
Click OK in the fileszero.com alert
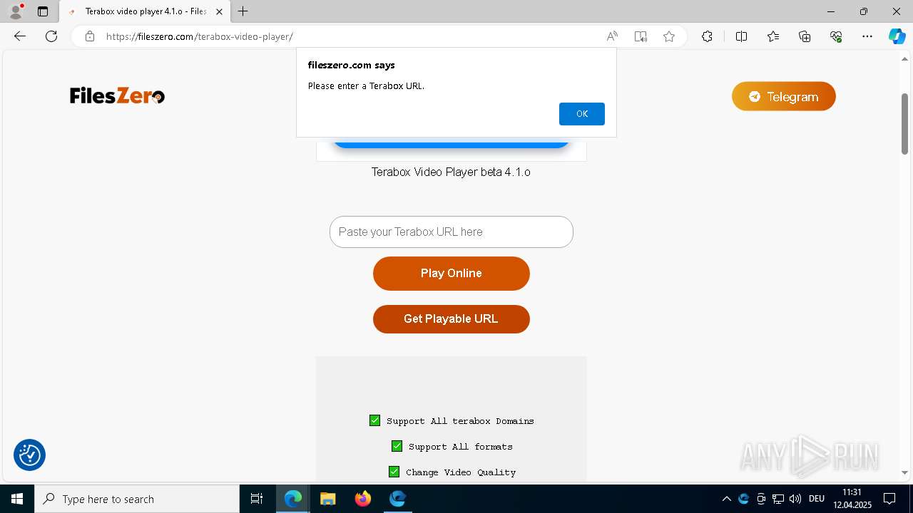tap(581, 114)
